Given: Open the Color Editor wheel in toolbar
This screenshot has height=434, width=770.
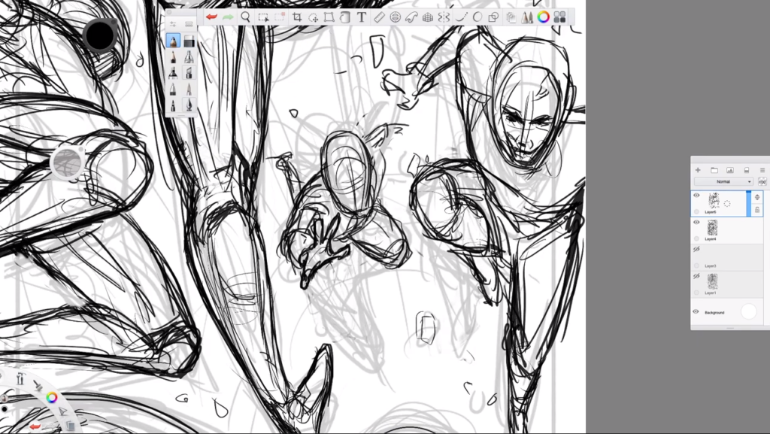Looking at the screenshot, I should 544,17.
